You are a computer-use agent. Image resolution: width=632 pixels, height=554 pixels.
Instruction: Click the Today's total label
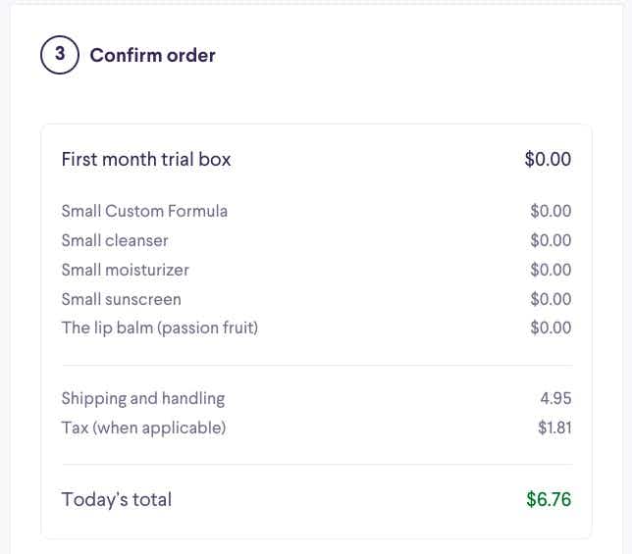[116, 500]
